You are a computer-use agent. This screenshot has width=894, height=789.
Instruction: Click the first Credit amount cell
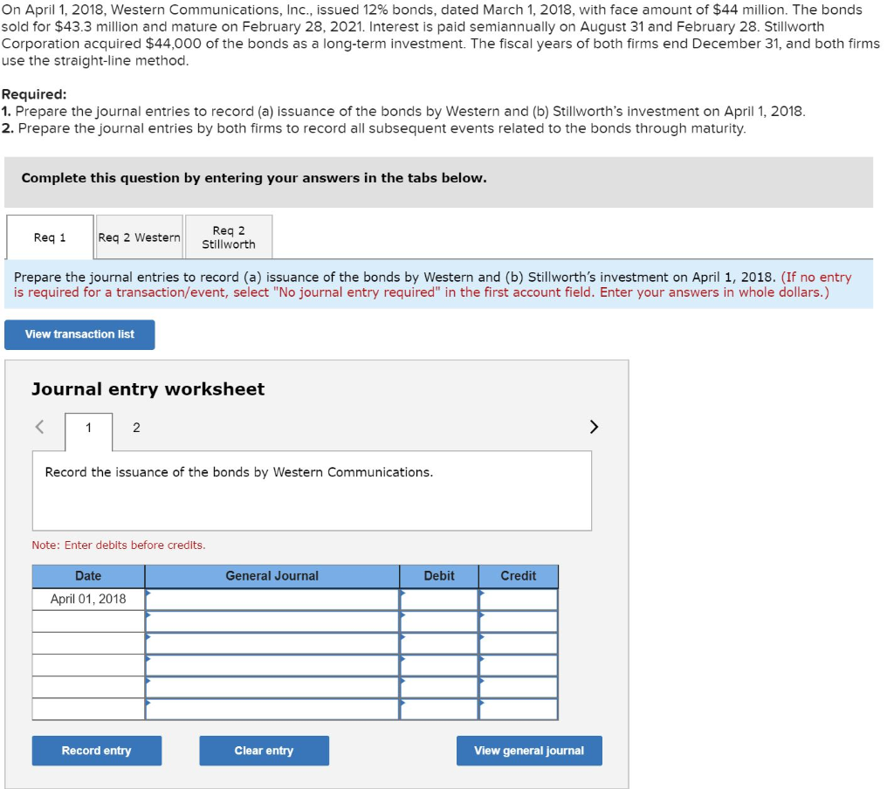click(519, 599)
